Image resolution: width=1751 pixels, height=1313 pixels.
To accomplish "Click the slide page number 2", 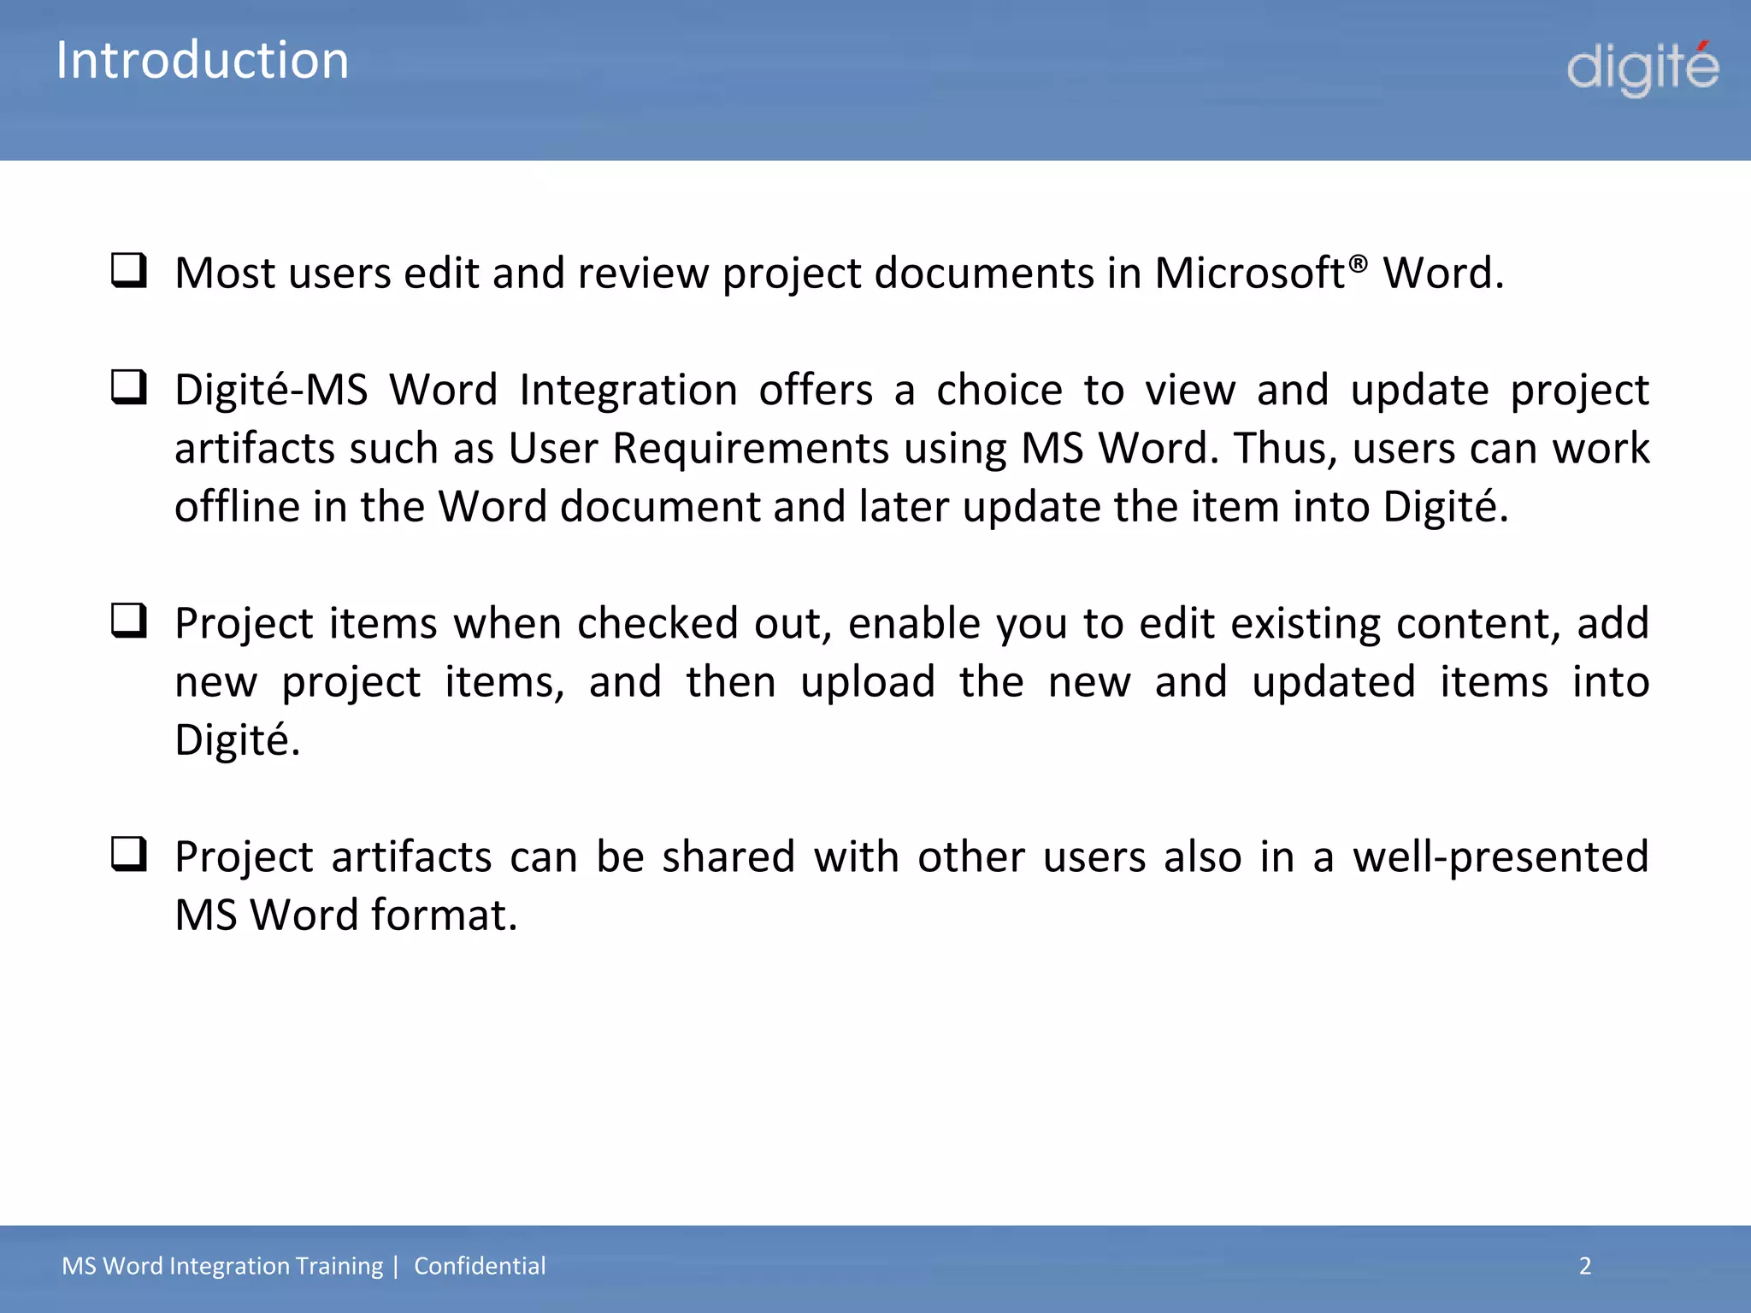I will 1584,1266.
